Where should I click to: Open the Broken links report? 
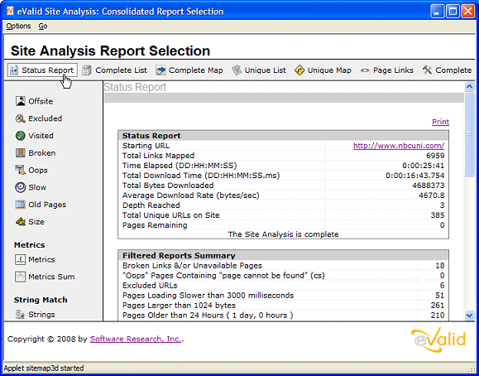point(42,152)
